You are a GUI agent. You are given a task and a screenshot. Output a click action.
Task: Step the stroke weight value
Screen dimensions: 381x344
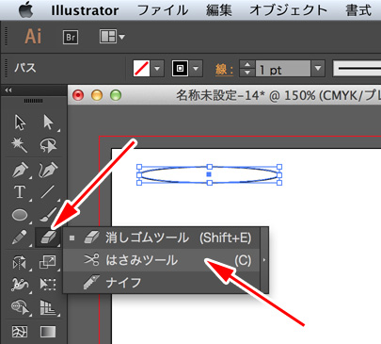[x=247, y=68]
